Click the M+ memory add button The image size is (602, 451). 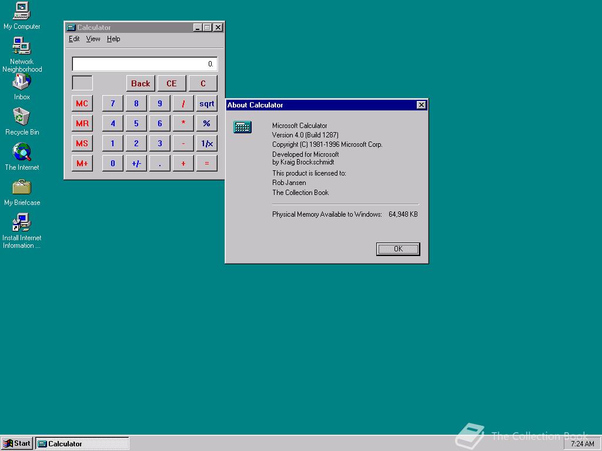coord(82,163)
